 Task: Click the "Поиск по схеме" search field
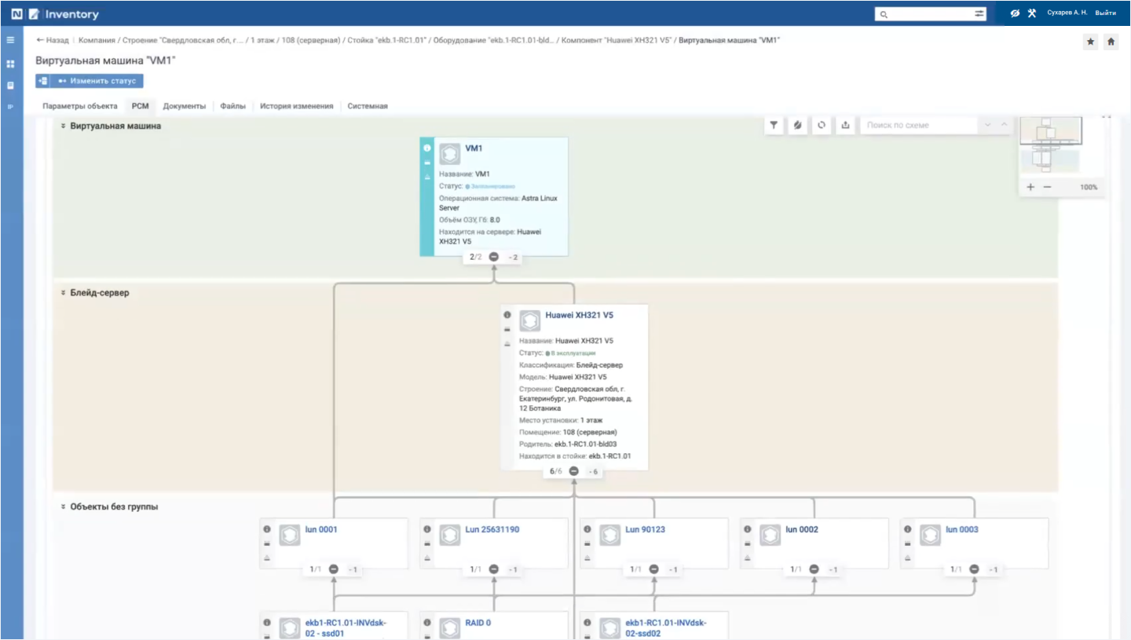pos(917,125)
